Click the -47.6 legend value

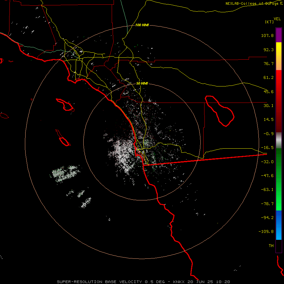coord(267,176)
